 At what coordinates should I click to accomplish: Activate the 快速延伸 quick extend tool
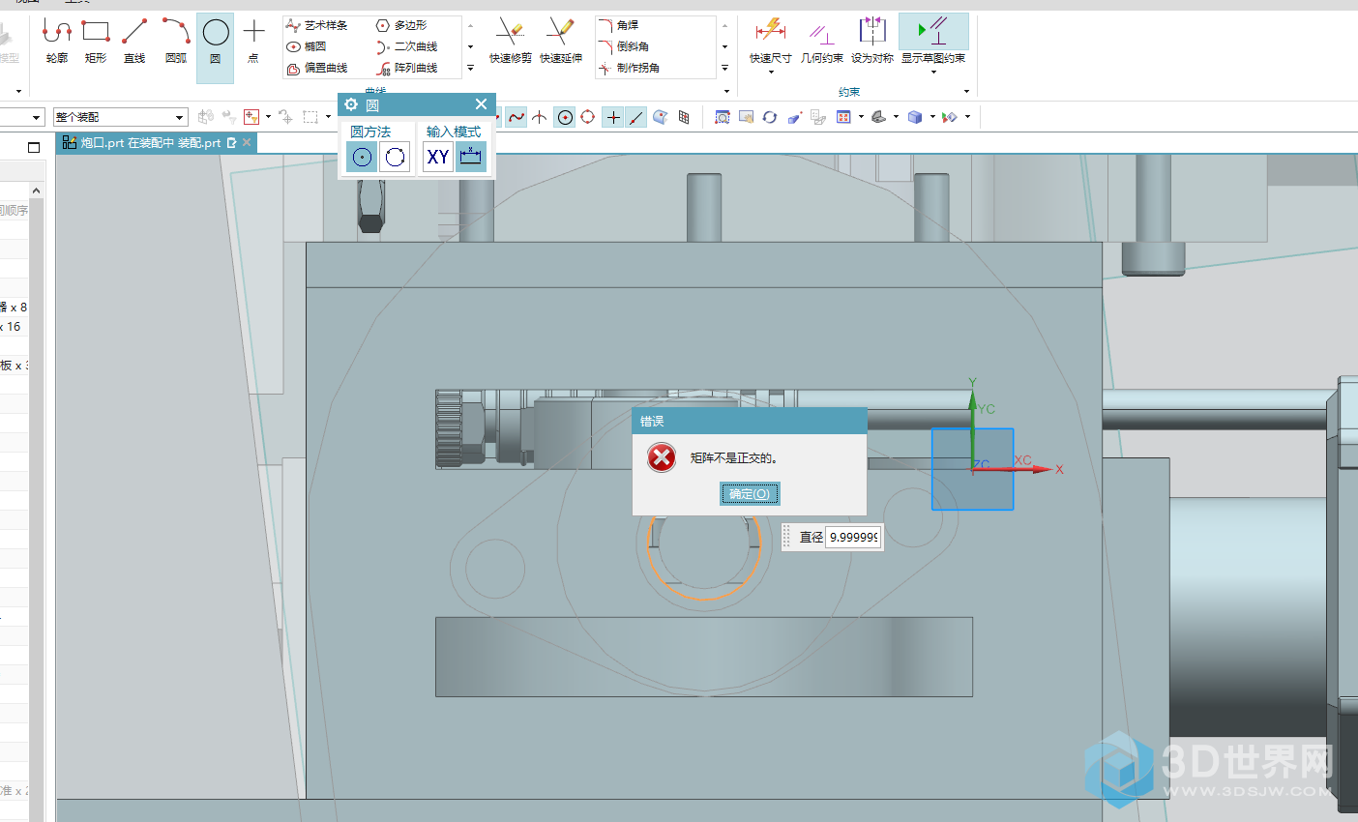tap(561, 42)
